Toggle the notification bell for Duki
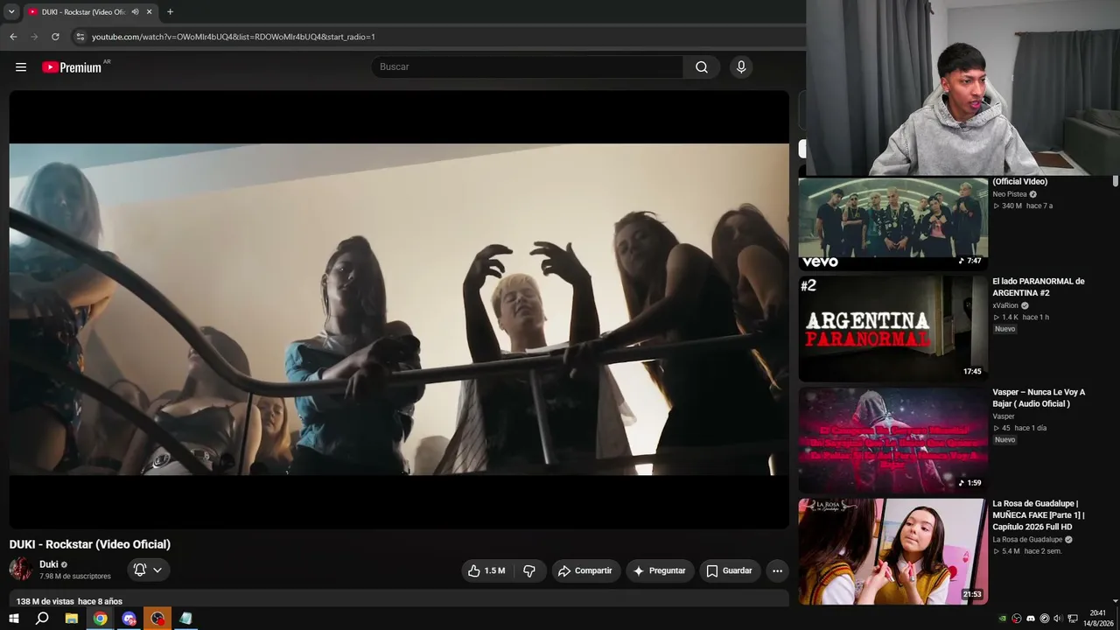This screenshot has height=630, width=1120. point(139,570)
